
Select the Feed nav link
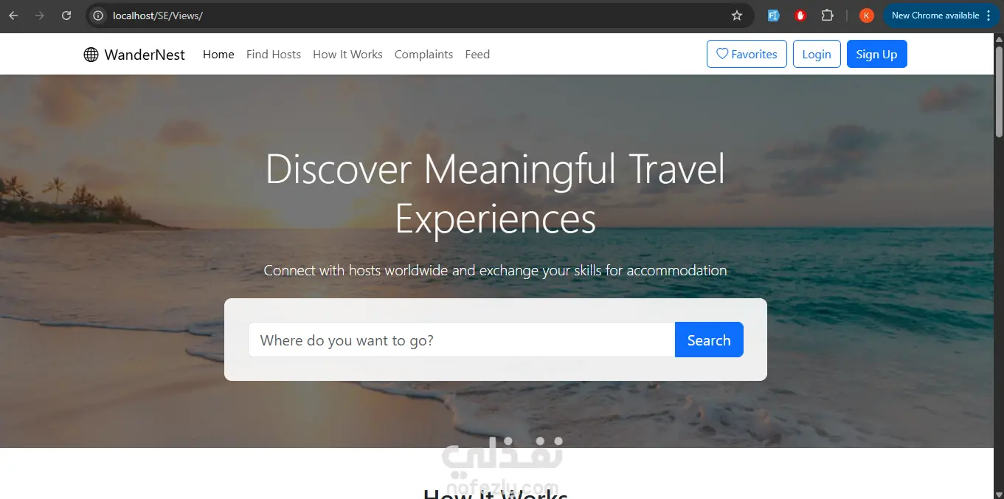(x=477, y=55)
